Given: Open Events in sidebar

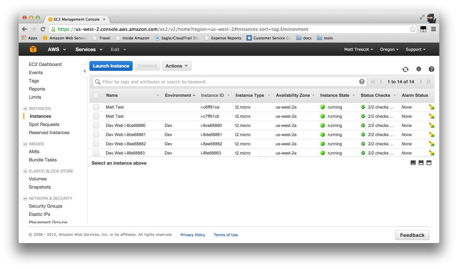Looking at the screenshot, I should (x=36, y=73).
